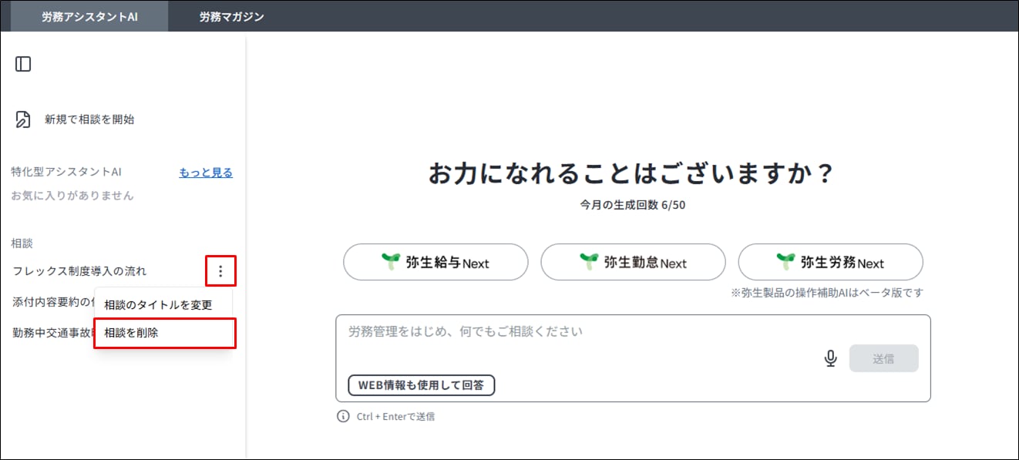Open the フレックス制度導入の流れ consultation
The height and width of the screenshot is (460, 1019).
pos(79,271)
